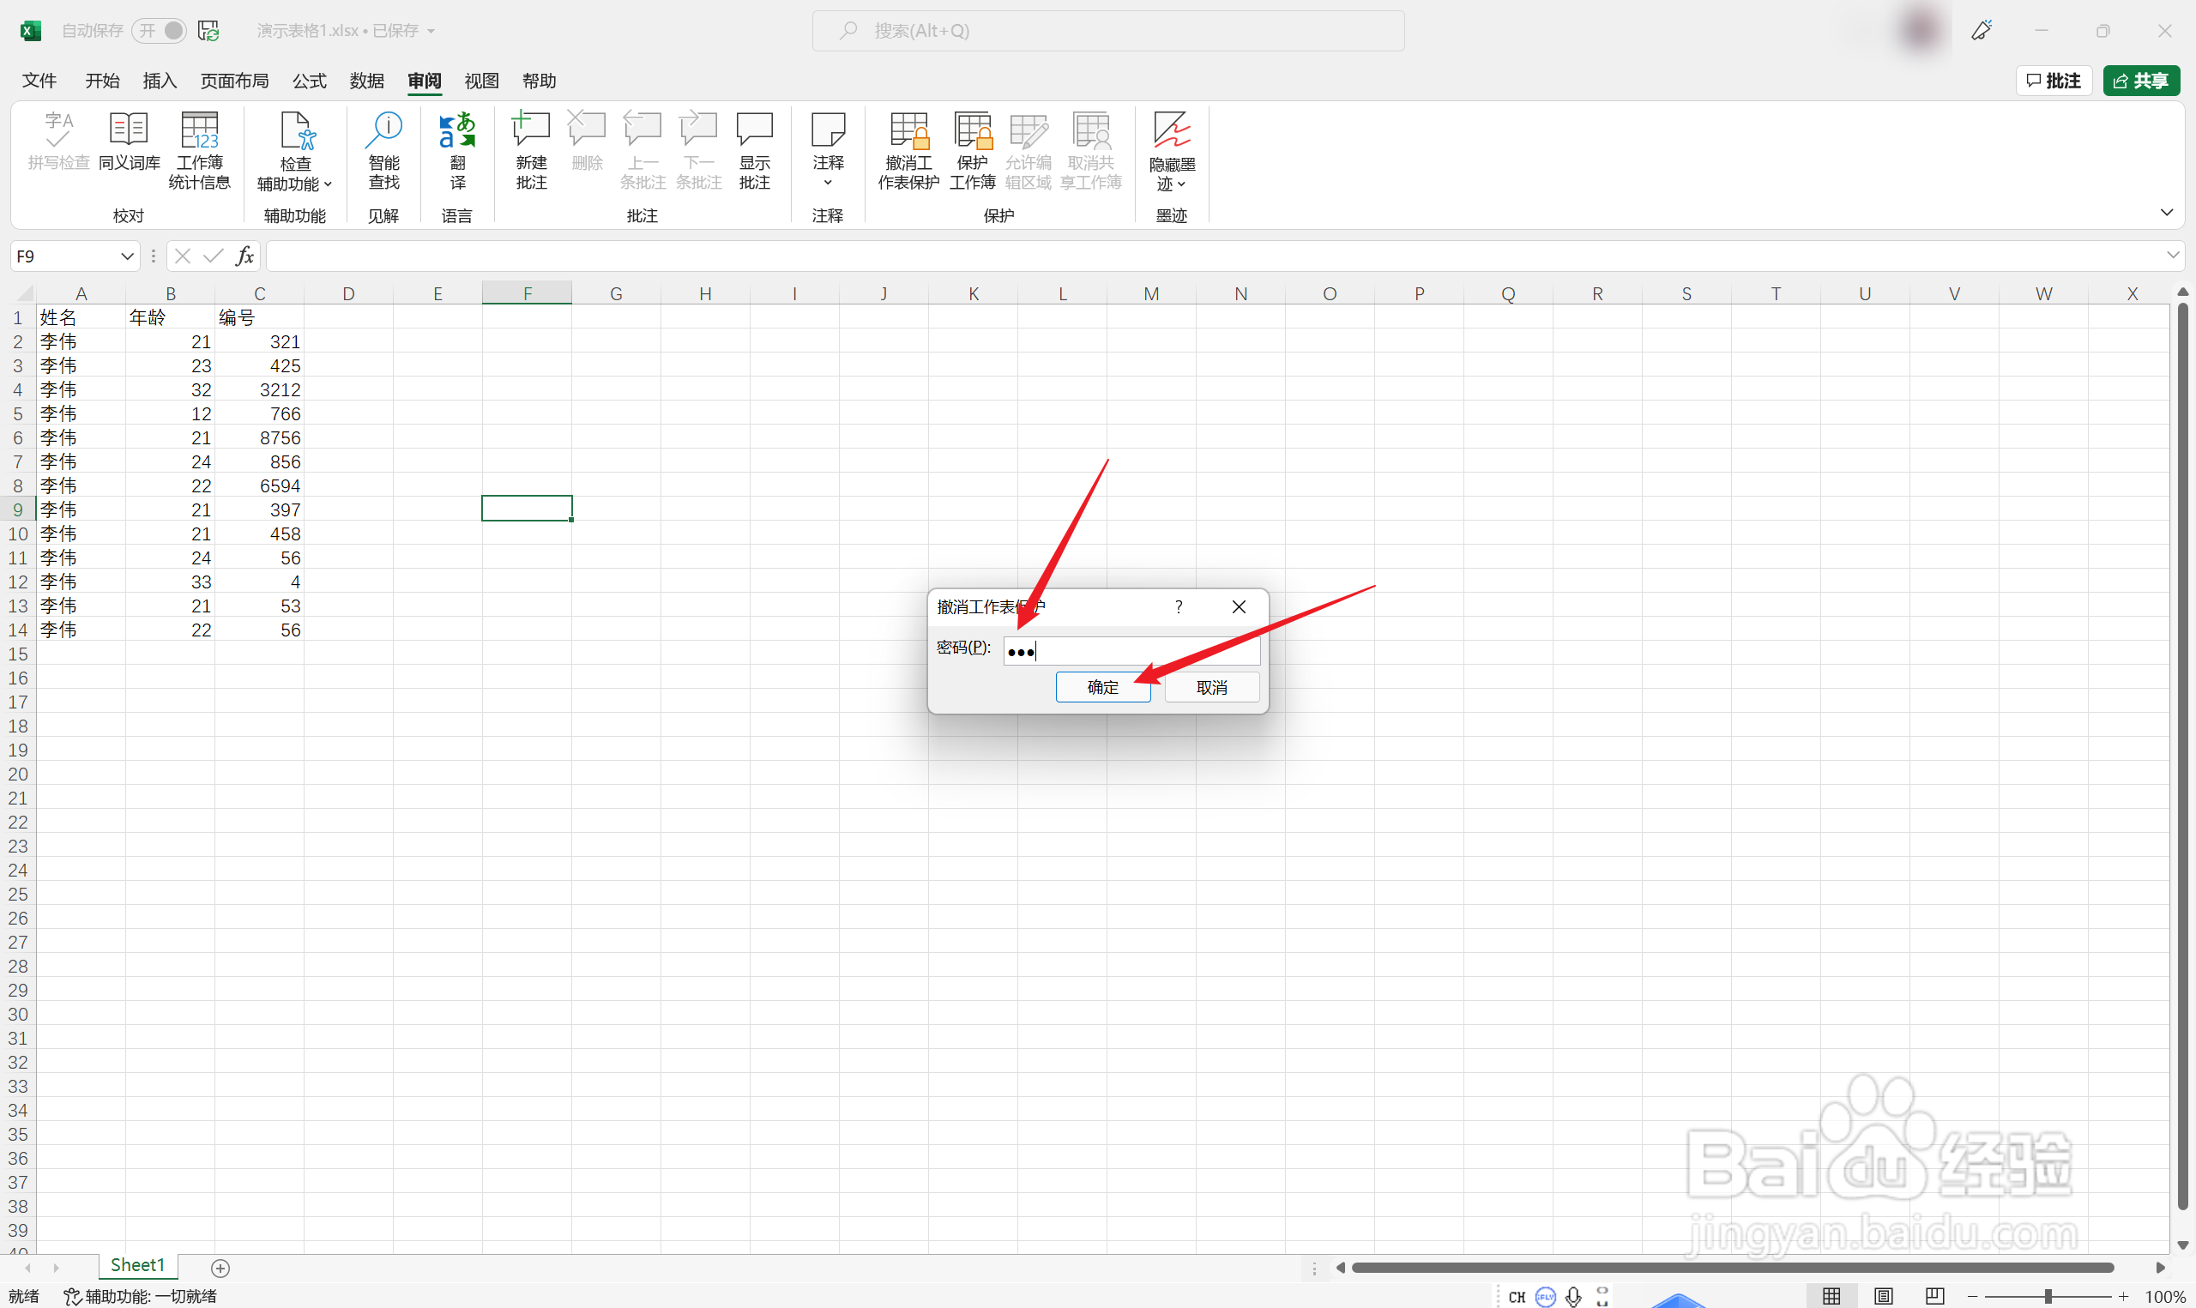The image size is (2196, 1308).
Task: Toggle the AutoSave (自动保存) switch
Action: 160,31
